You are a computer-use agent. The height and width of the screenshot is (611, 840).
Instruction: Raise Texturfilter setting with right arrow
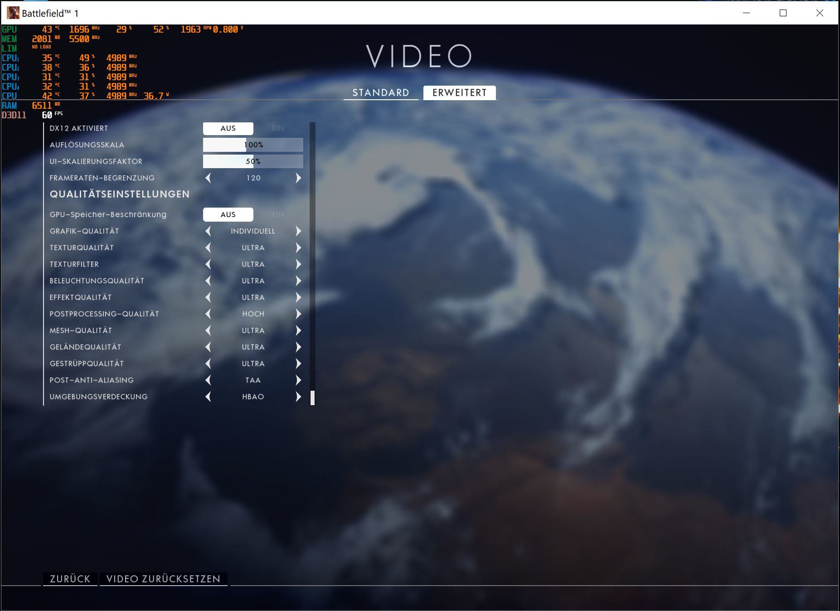point(298,264)
